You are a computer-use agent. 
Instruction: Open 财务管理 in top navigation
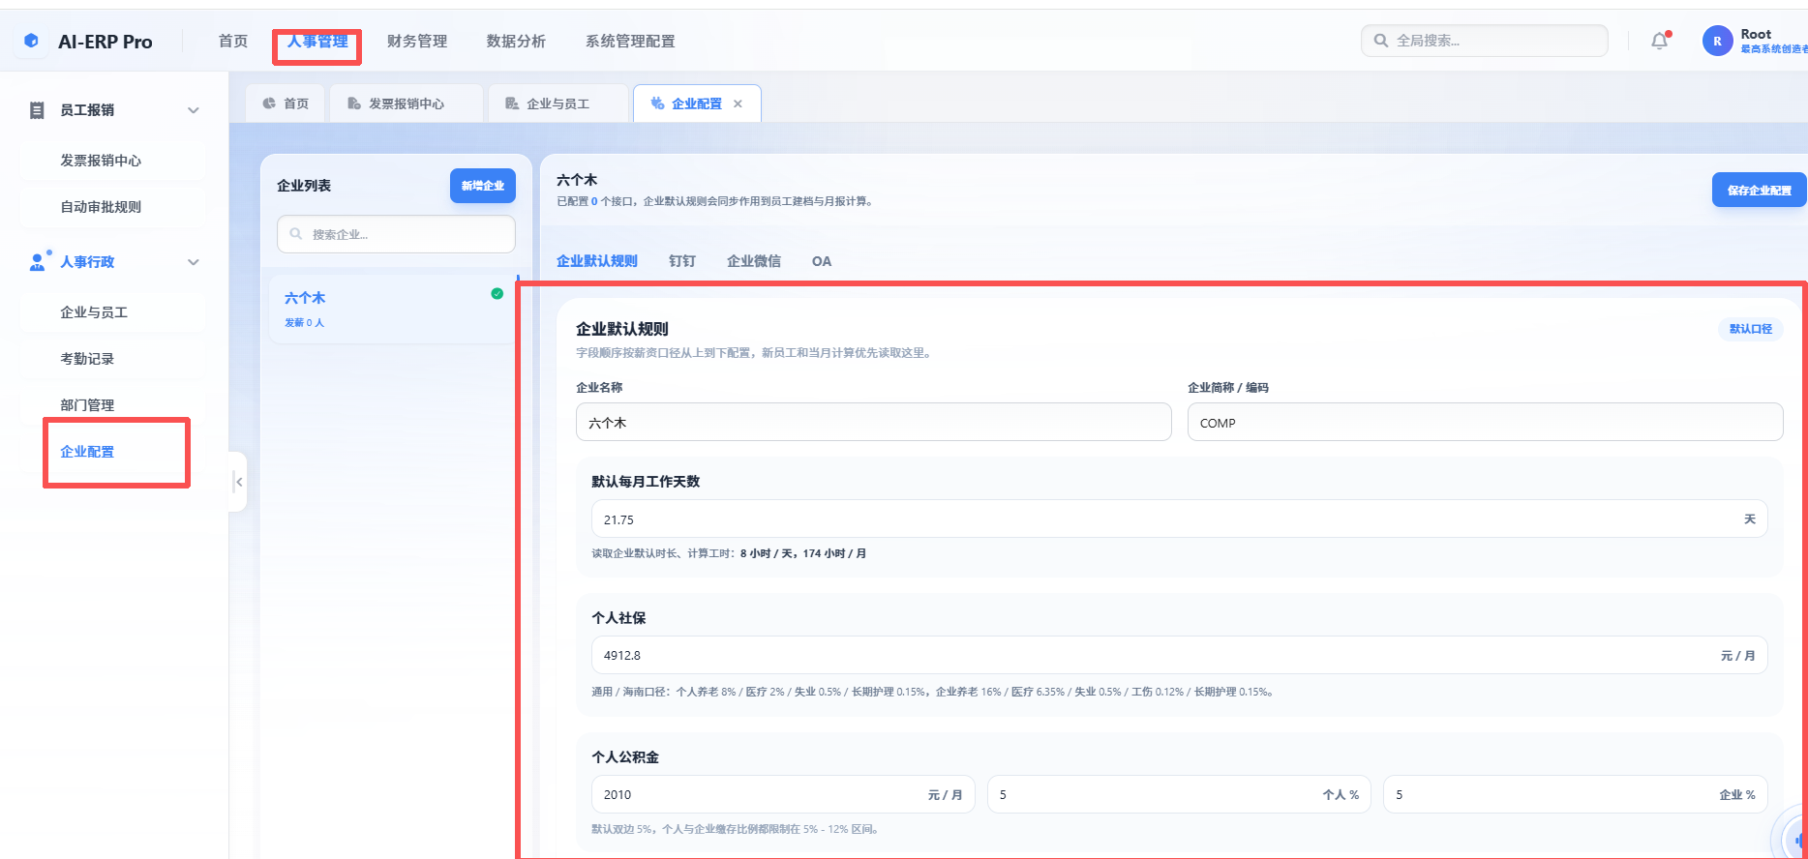417,41
